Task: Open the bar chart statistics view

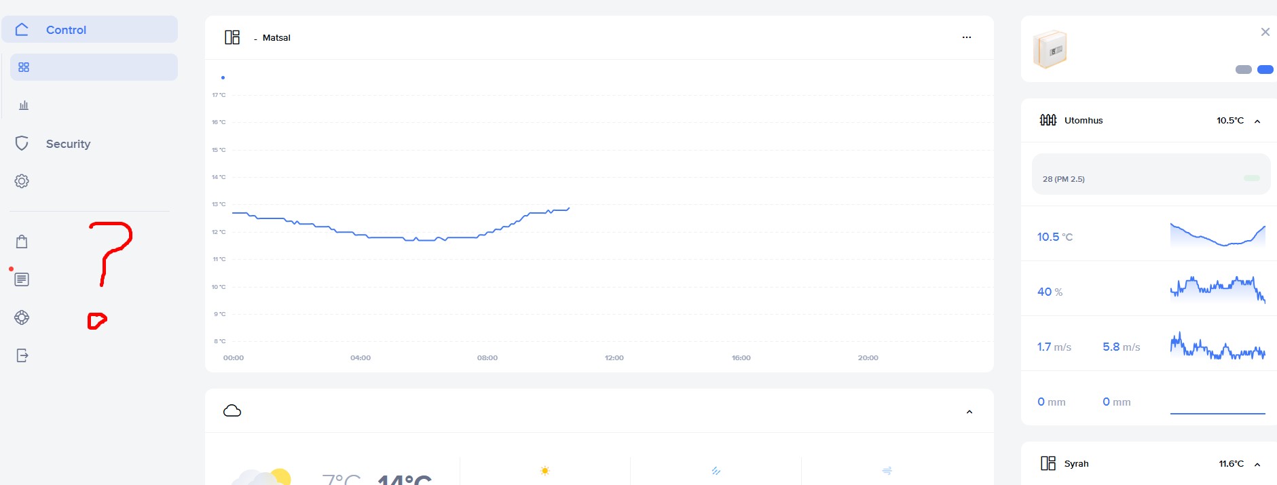Action: (x=24, y=105)
